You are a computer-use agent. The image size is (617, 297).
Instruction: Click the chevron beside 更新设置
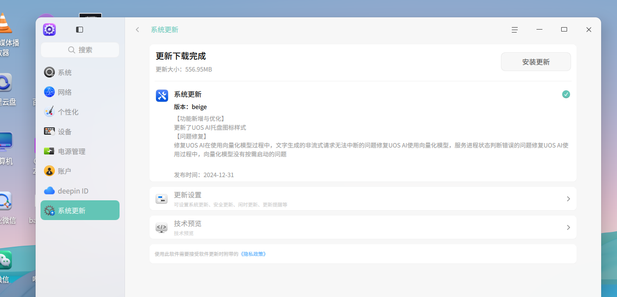click(568, 199)
